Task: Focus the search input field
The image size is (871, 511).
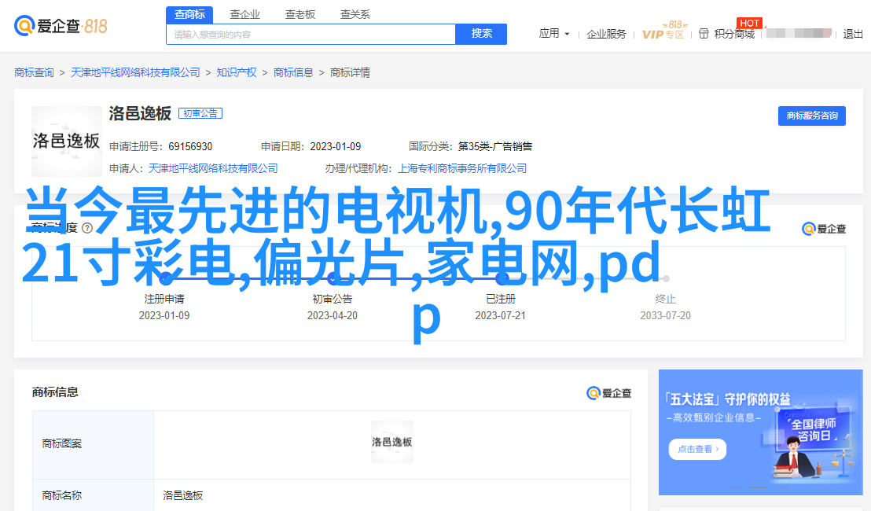Action: click(311, 35)
